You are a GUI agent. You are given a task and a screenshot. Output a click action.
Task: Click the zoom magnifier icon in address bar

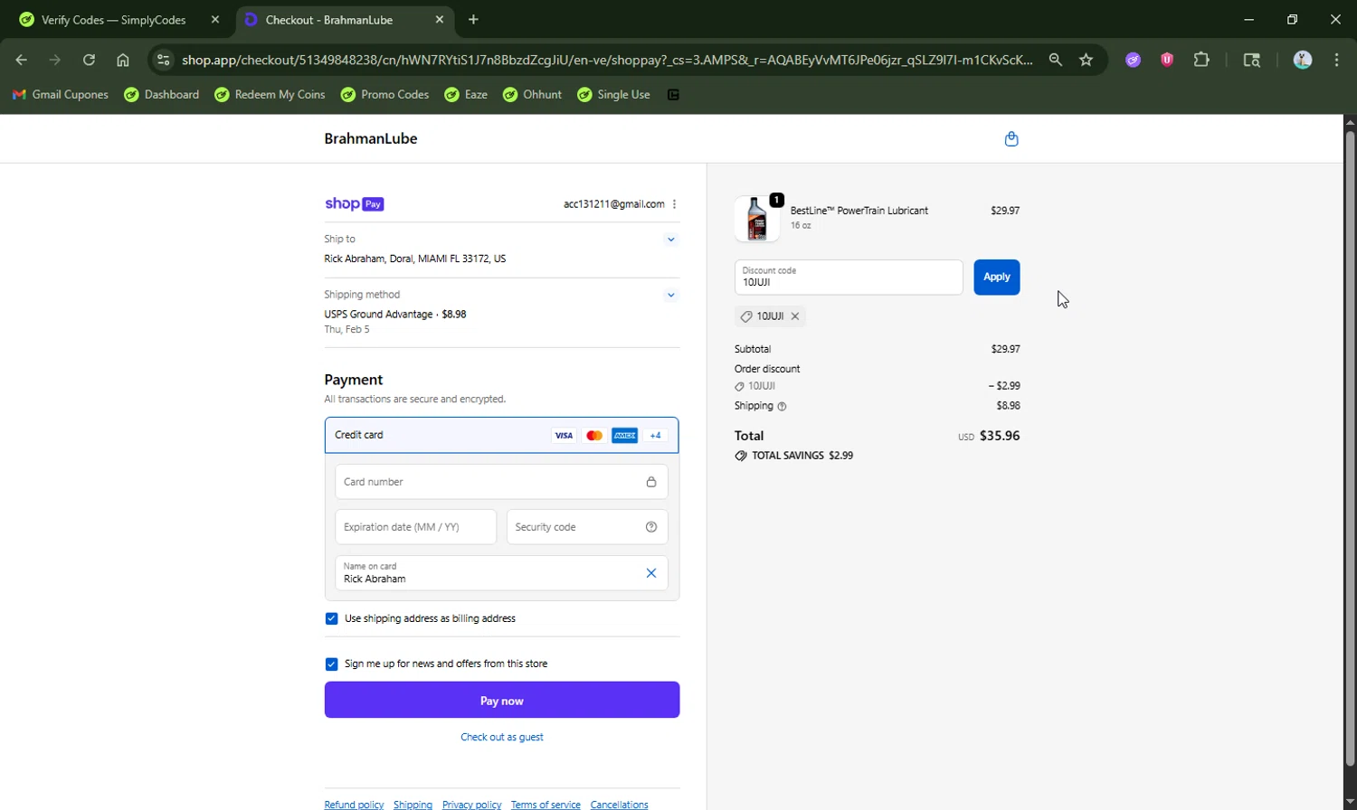tap(1055, 60)
